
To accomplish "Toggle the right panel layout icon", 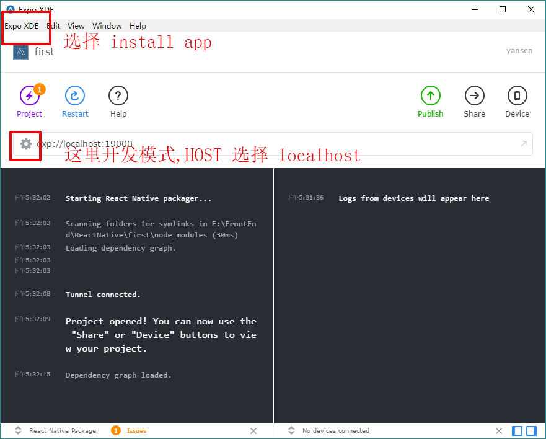I will point(531,431).
